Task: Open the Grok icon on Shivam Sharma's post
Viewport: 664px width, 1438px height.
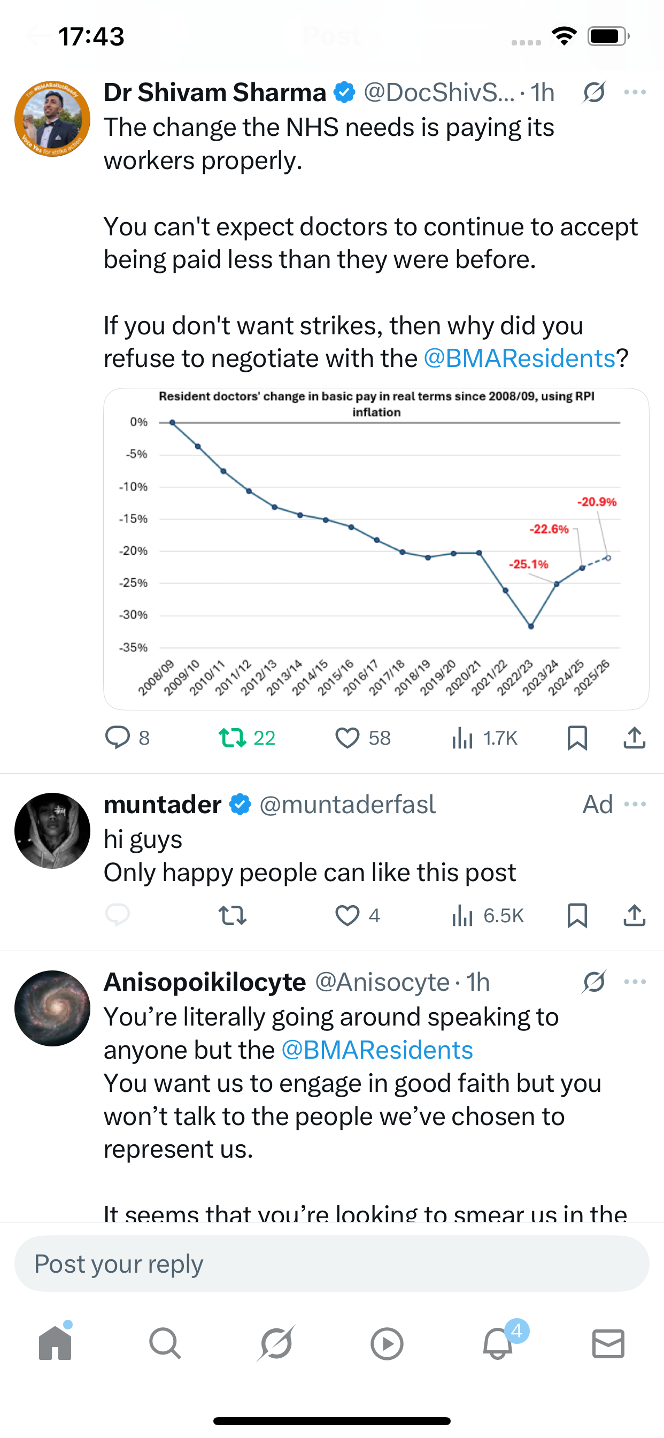Action: [594, 93]
